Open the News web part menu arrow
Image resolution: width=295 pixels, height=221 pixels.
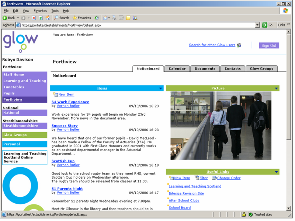coord(160,88)
